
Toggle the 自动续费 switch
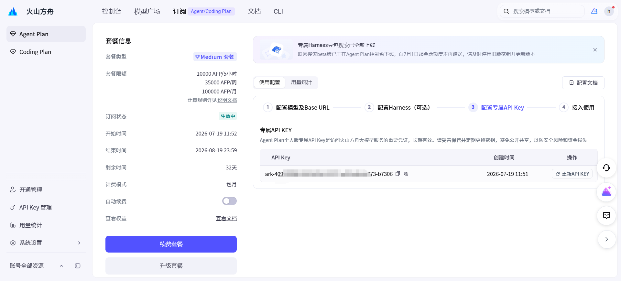(x=229, y=201)
